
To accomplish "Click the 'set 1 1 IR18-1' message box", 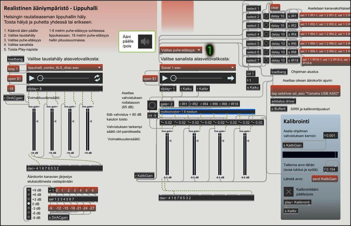I will point(326,61).
